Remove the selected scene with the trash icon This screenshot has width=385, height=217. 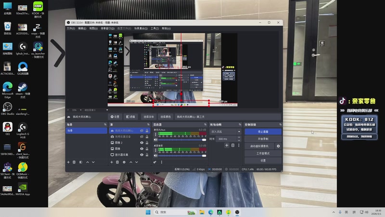tap(74, 162)
